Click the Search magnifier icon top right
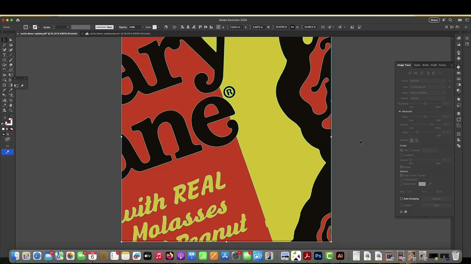 point(450,20)
